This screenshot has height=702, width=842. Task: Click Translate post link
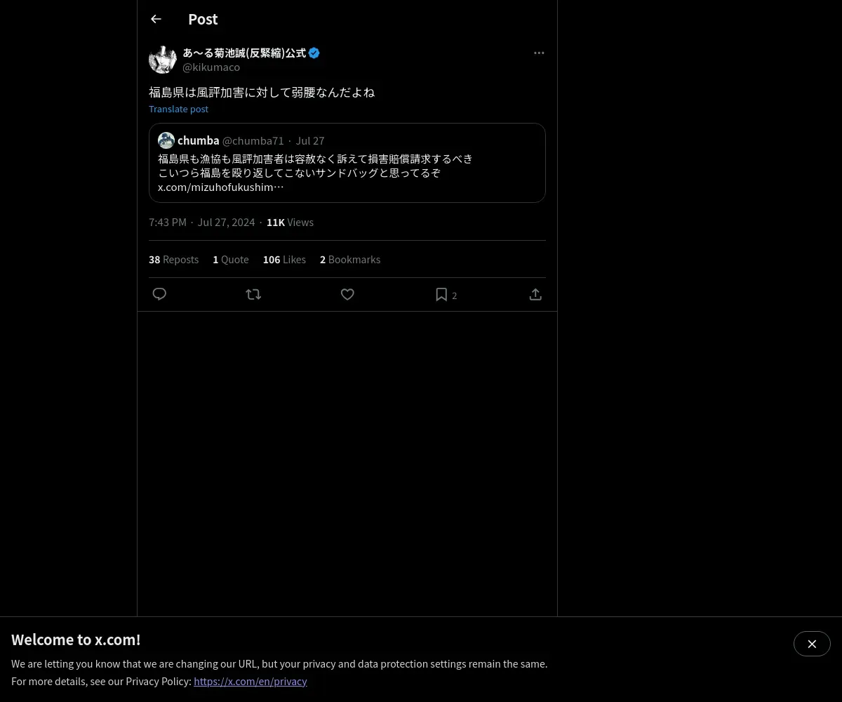(178, 109)
